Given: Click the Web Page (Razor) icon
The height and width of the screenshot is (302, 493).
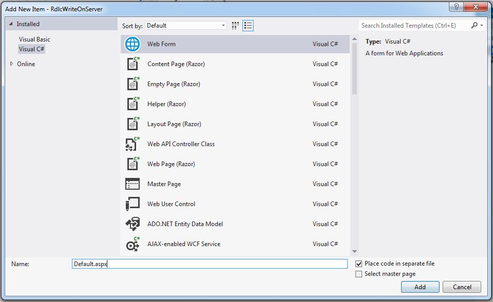Looking at the screenshot, I should click(132, 164).
